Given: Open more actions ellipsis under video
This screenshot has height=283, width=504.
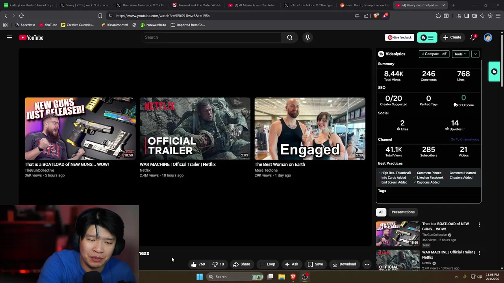Looking at the screenshot, I should pos(367,264).
